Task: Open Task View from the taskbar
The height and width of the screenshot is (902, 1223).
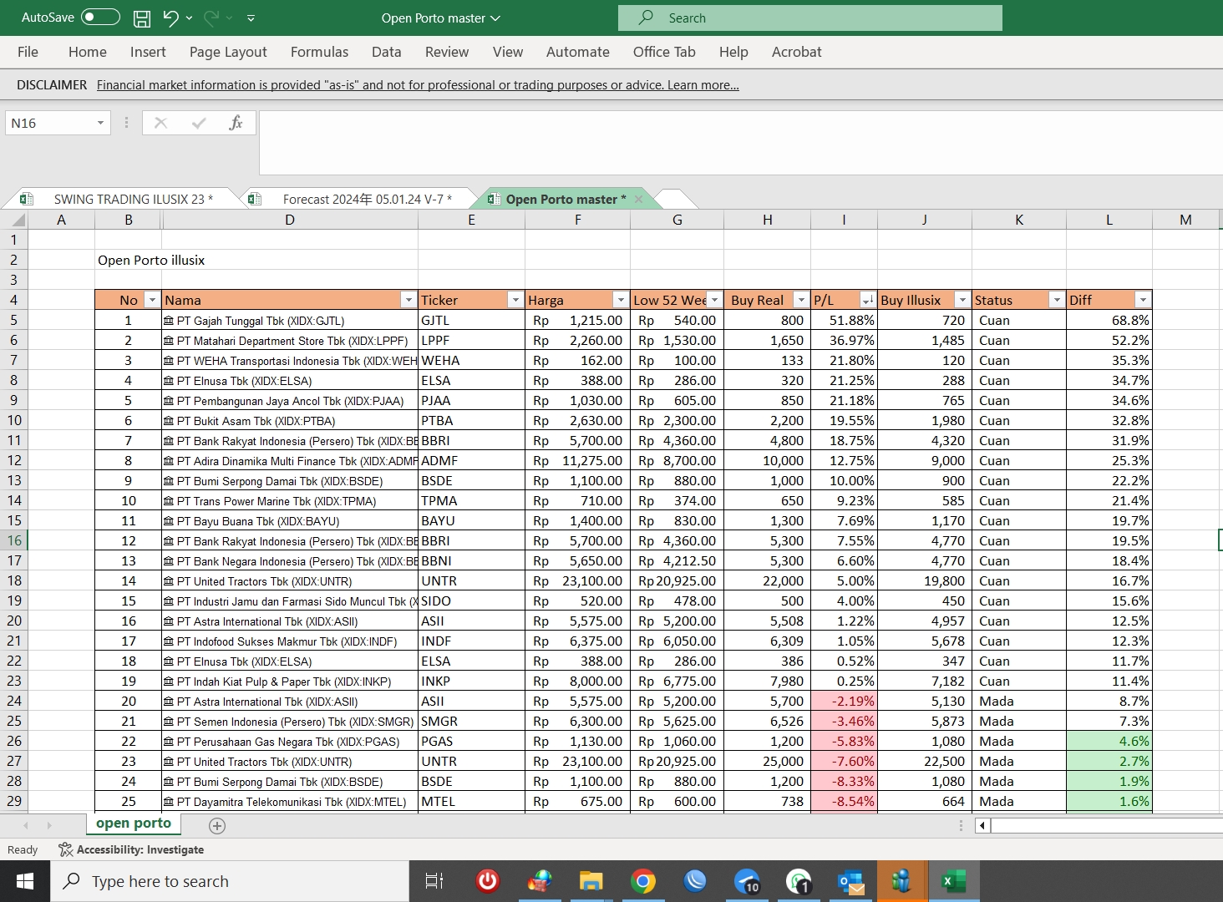Action: (434, 881)
